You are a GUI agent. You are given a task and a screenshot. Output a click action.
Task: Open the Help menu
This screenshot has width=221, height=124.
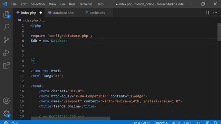tap(100, 4)
